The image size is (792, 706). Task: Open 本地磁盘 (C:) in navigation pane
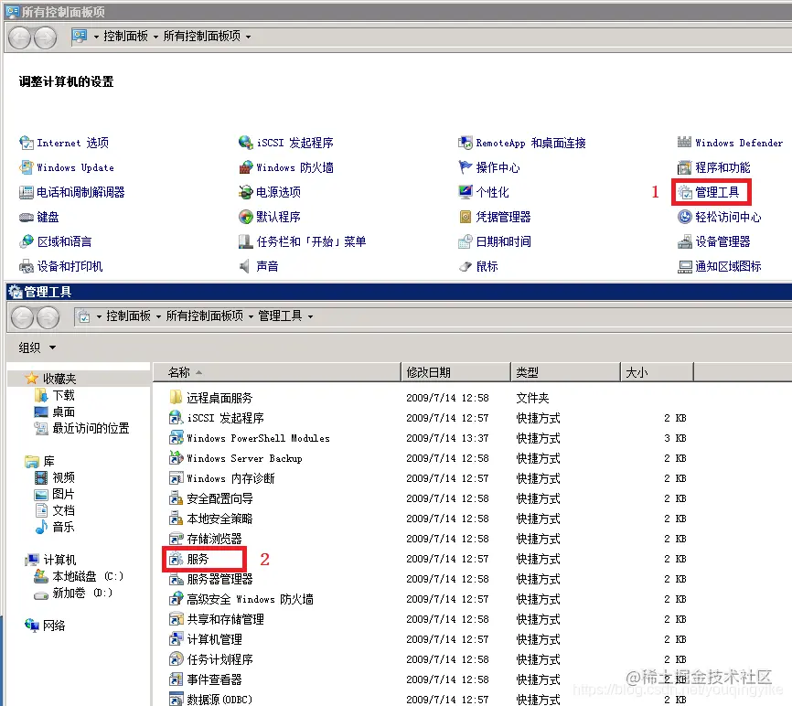coord(88,576)
